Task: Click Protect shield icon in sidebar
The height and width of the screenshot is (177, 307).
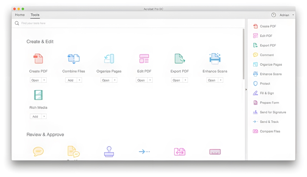Action: point(256,84)
